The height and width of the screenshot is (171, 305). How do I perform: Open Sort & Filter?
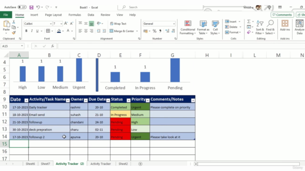click(260, 28)
